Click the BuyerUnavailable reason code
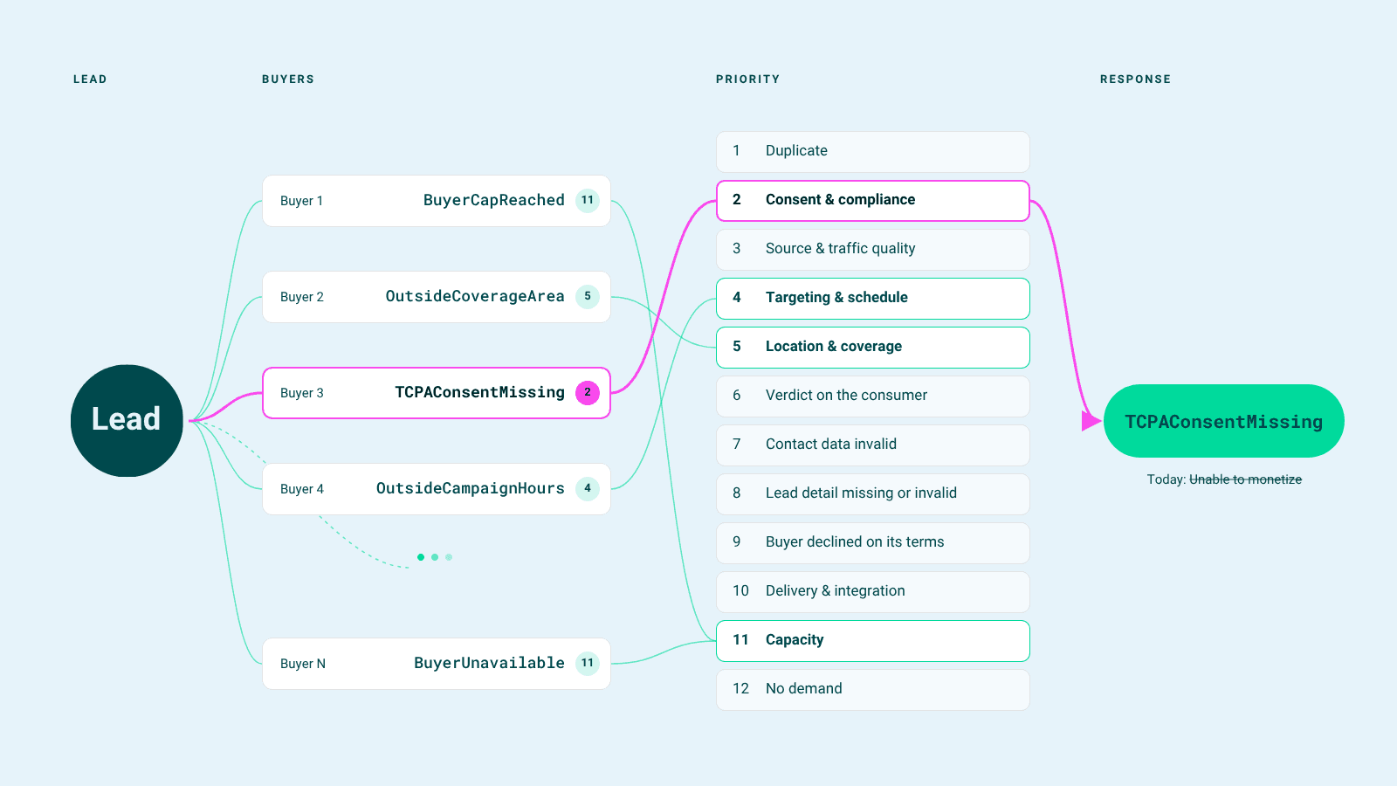 (489, 663)
